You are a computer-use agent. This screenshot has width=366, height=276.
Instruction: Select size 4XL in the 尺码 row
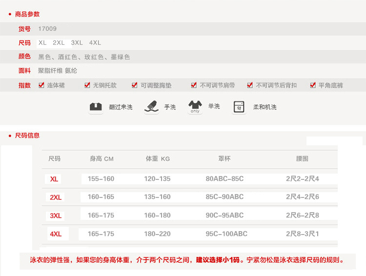95,43
